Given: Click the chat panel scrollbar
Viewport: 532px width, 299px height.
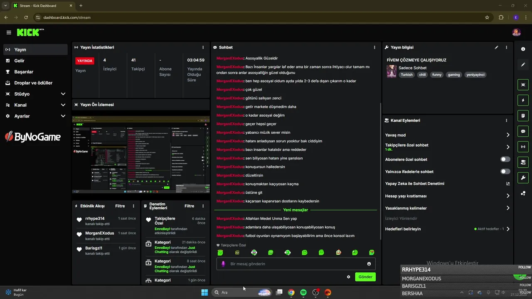Looking at the screenshot, I should (x=381, y=171).
